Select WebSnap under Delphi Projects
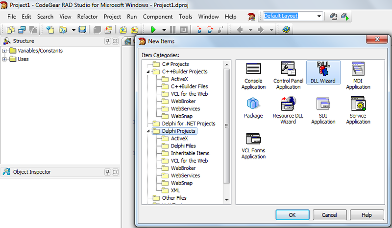This screenshot has width=392, height=228. [181, 183]
